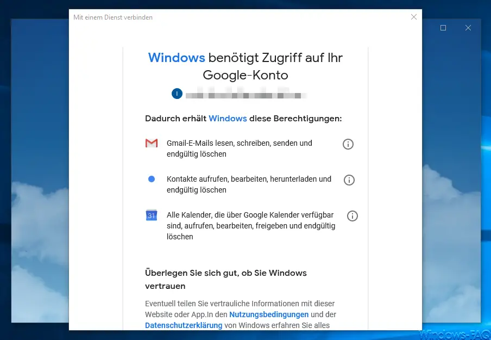This screenshot has height=340, width=491.
Task: Select the blurred Google account email
Action: pyautogui.click(x=246, y=94)
